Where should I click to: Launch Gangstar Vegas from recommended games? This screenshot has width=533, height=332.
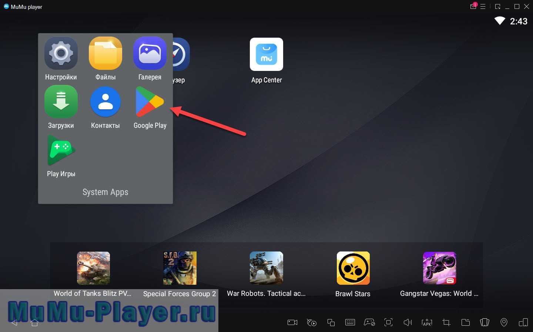(x=439, y=268)
